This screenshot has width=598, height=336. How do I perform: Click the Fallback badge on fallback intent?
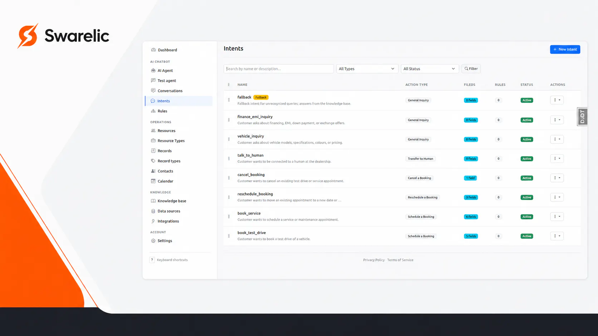click(x=261, y=97)
